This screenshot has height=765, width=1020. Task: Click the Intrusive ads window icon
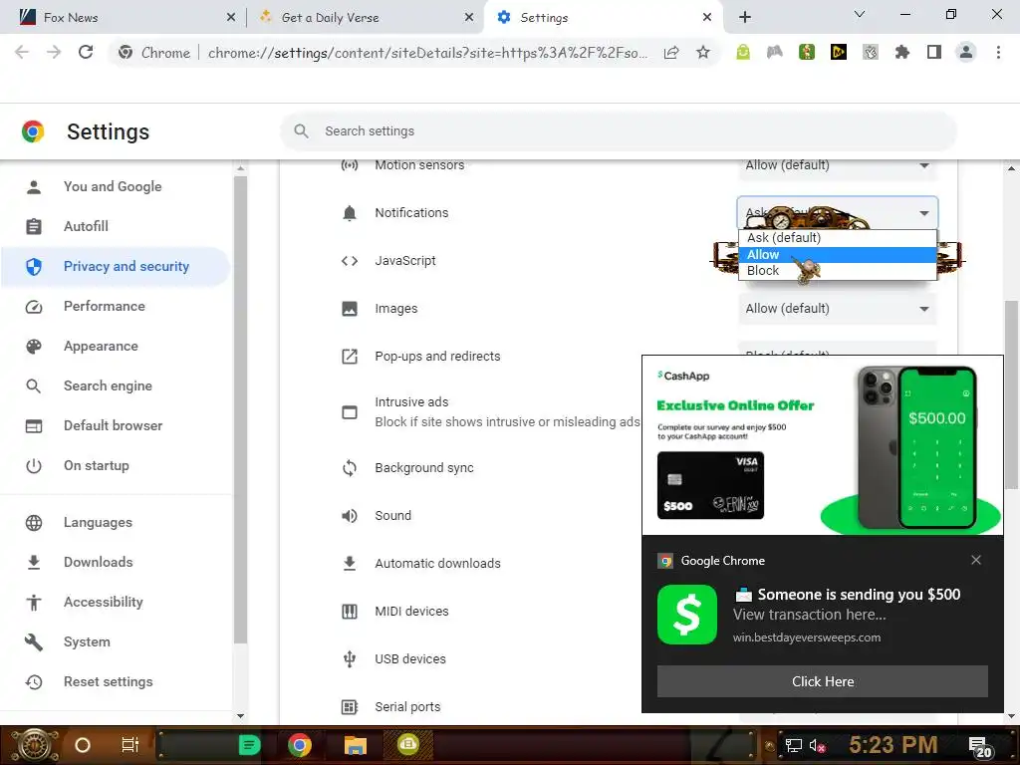350,412
